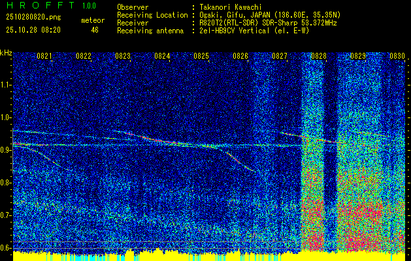Click the R820T2(RTL-SDR) receiver description

click(x=267, y=23)
